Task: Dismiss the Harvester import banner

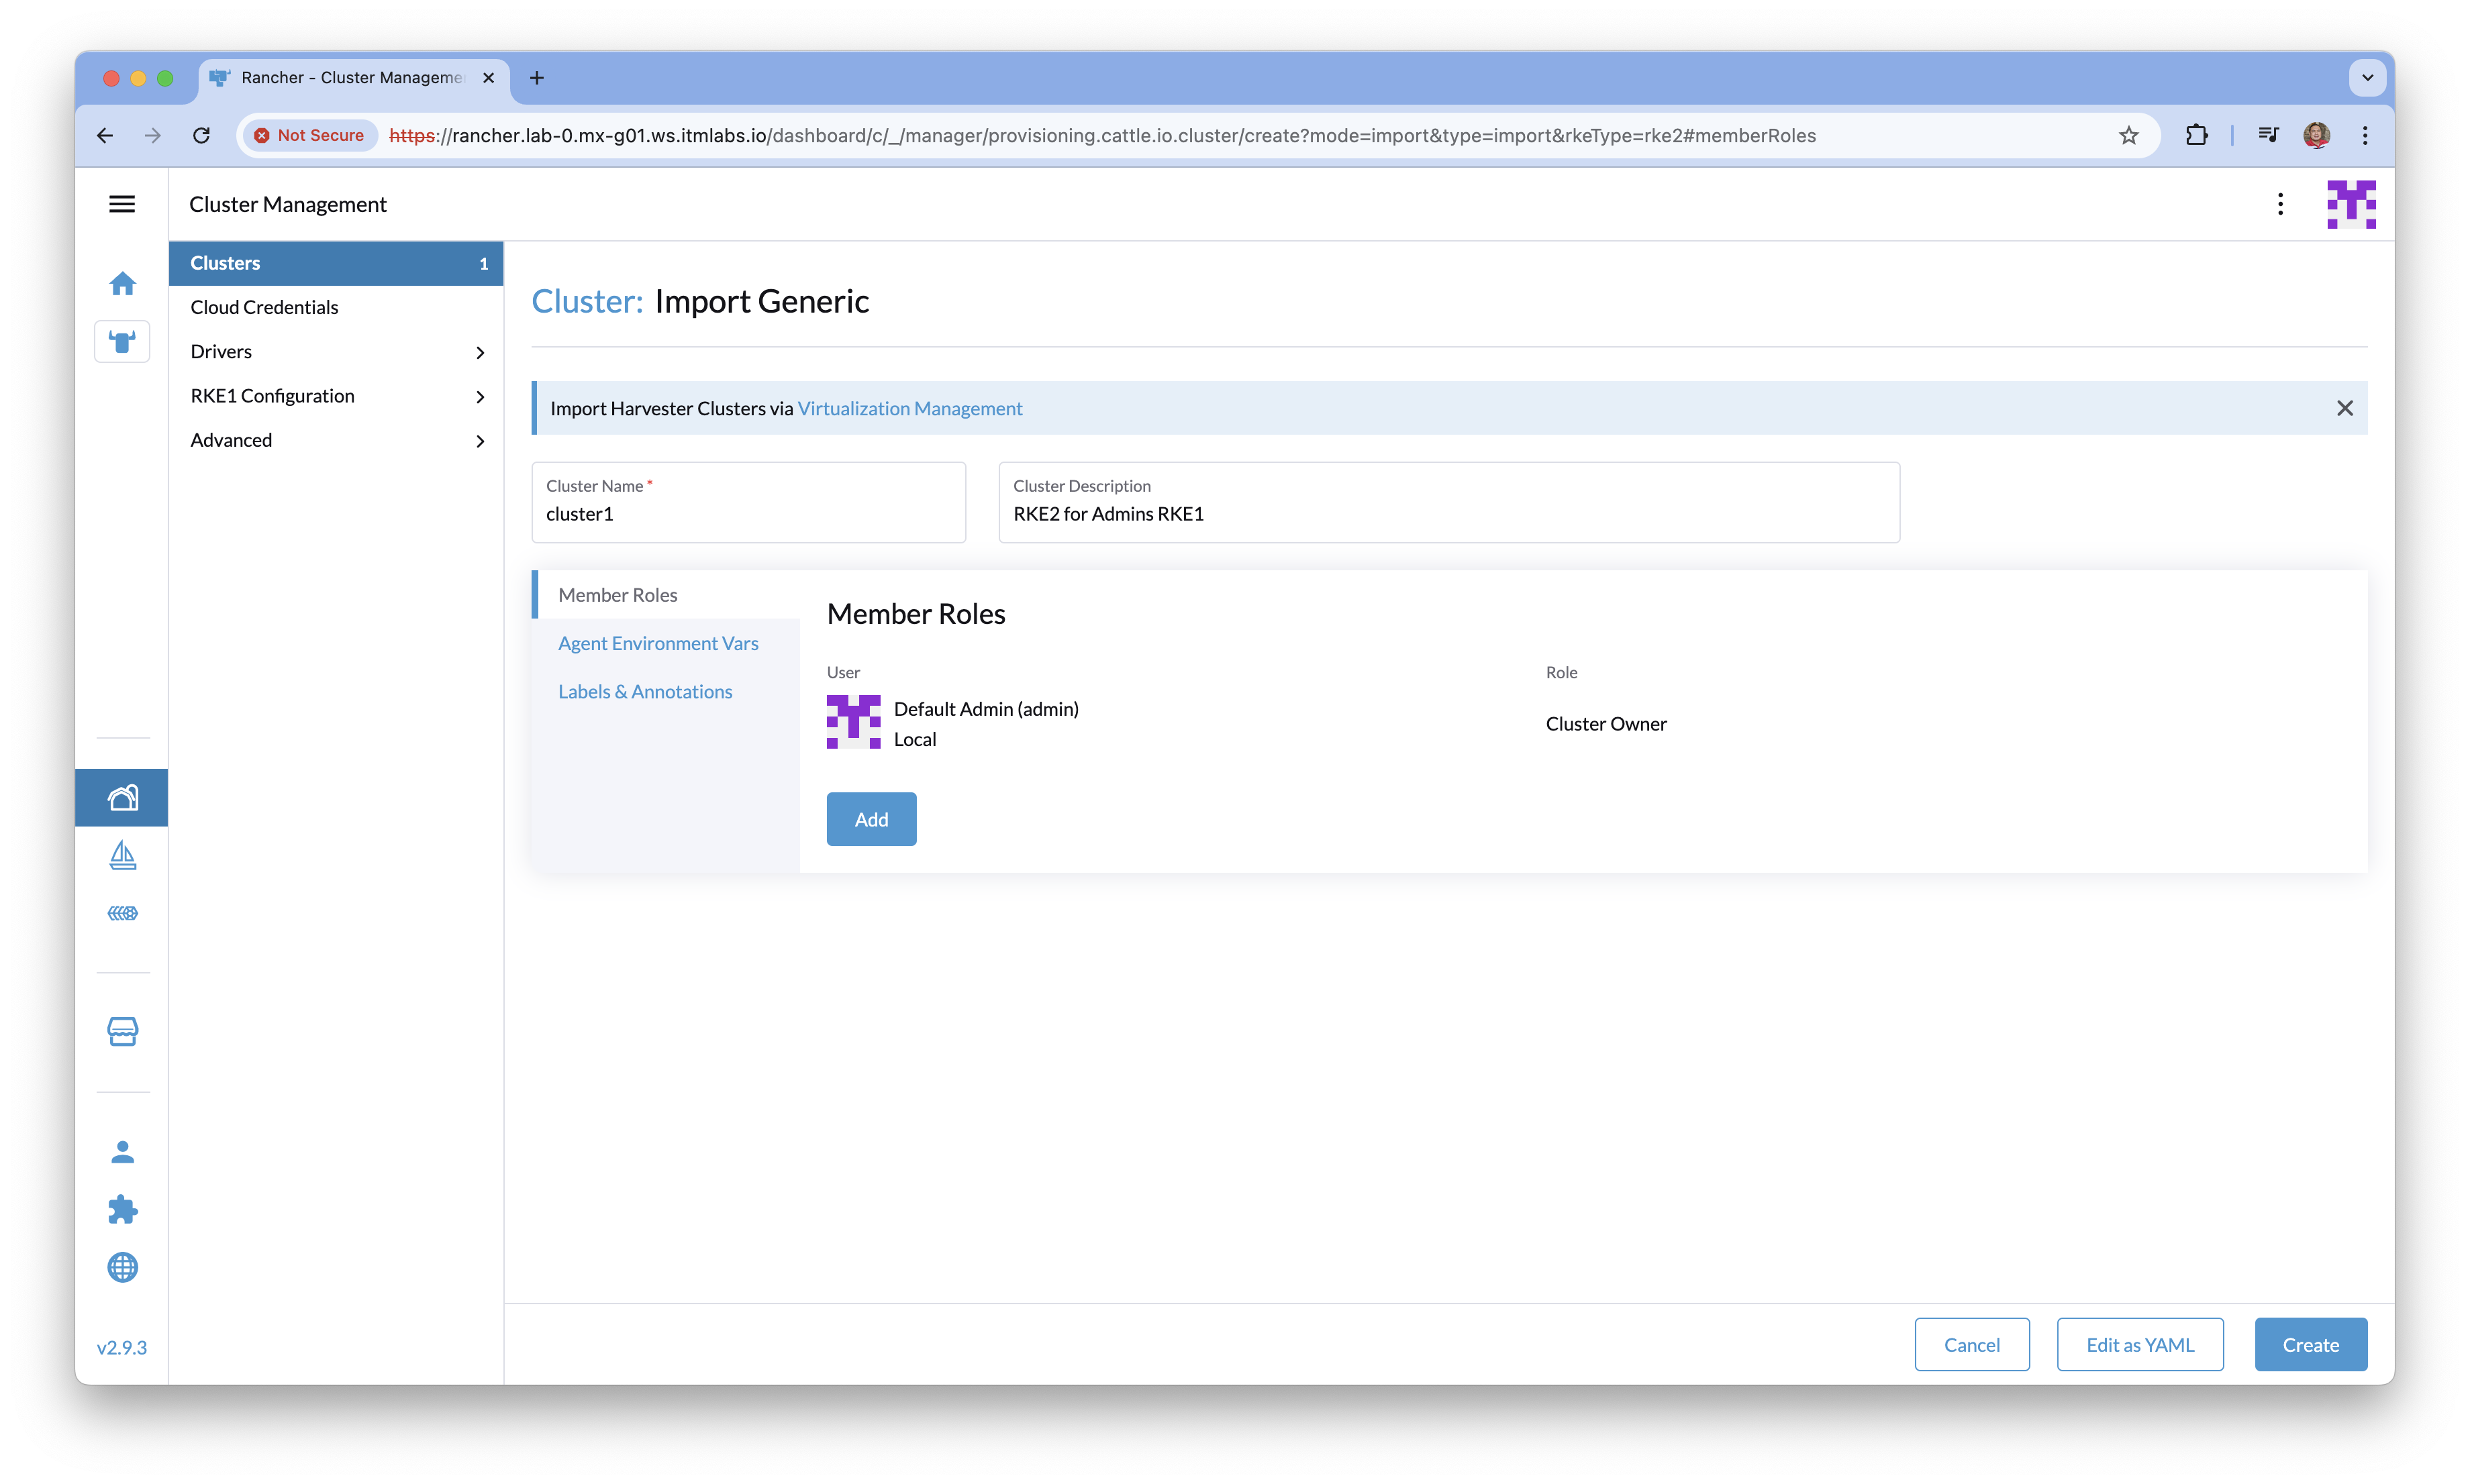Action: coord(2344,408)
